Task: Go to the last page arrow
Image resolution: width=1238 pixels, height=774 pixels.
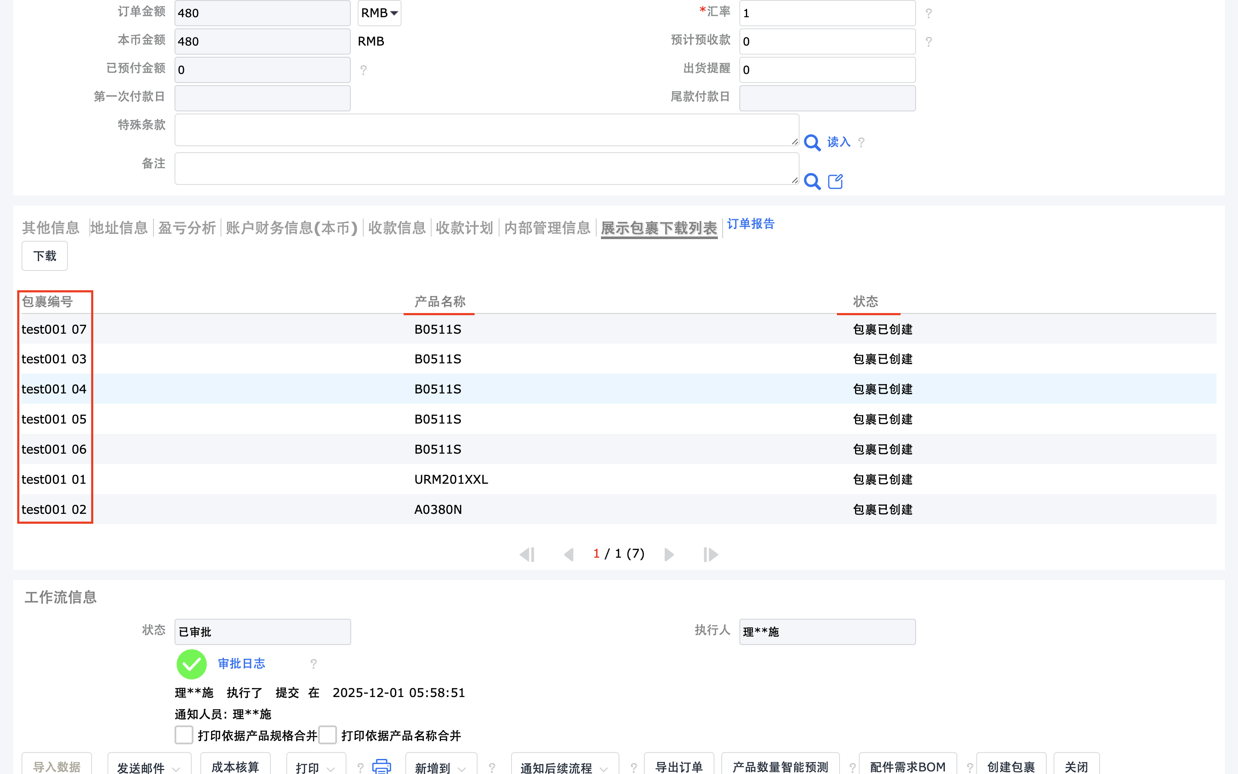Action: [711, 554]
